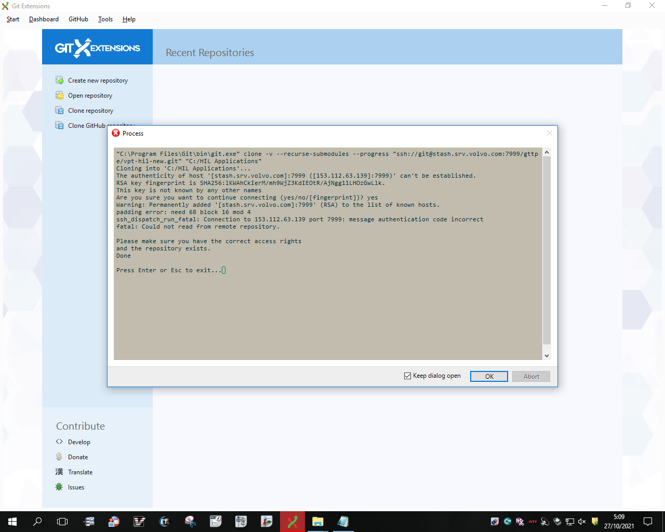The width and height of the screenshot is (665, 532).
Task: Open repository via the sidebar icon
Action: (59, 95)
